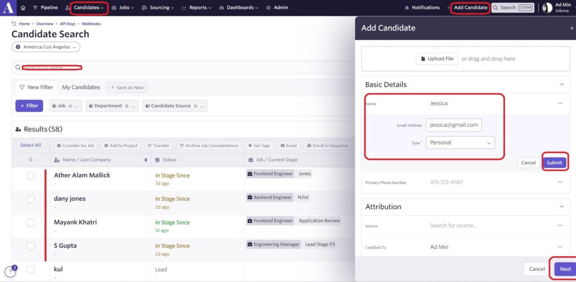This screenshot has height=282, width=576.
Task: Select the New Filter tab
Action: [36, 88]
